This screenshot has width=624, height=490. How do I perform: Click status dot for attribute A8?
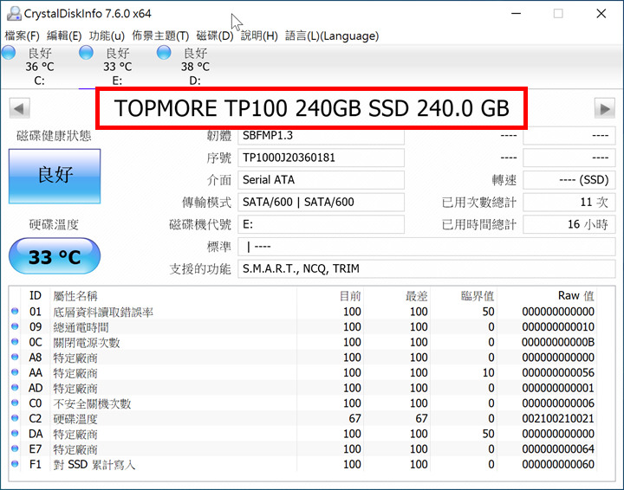click(x=15, y=357)
